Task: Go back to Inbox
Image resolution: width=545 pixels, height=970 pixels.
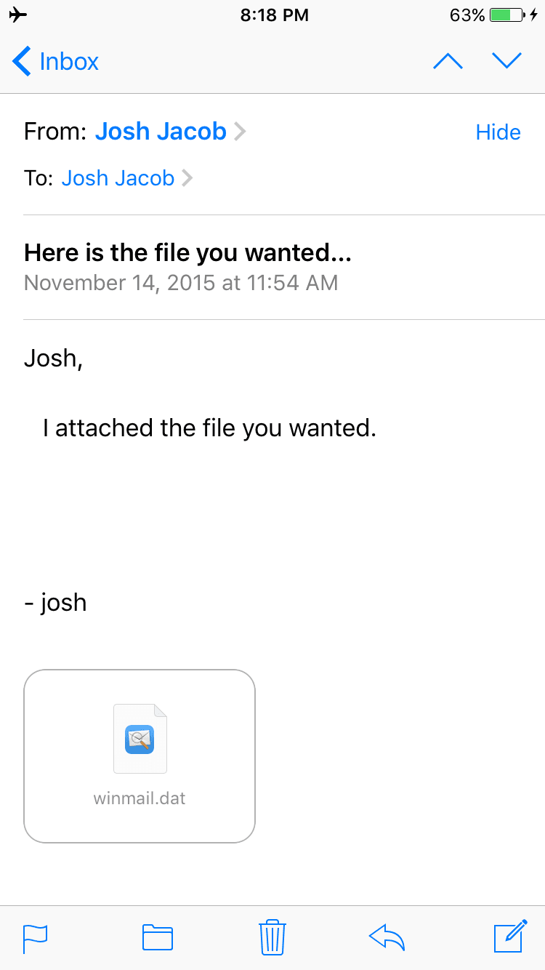Action: (69, 62)
